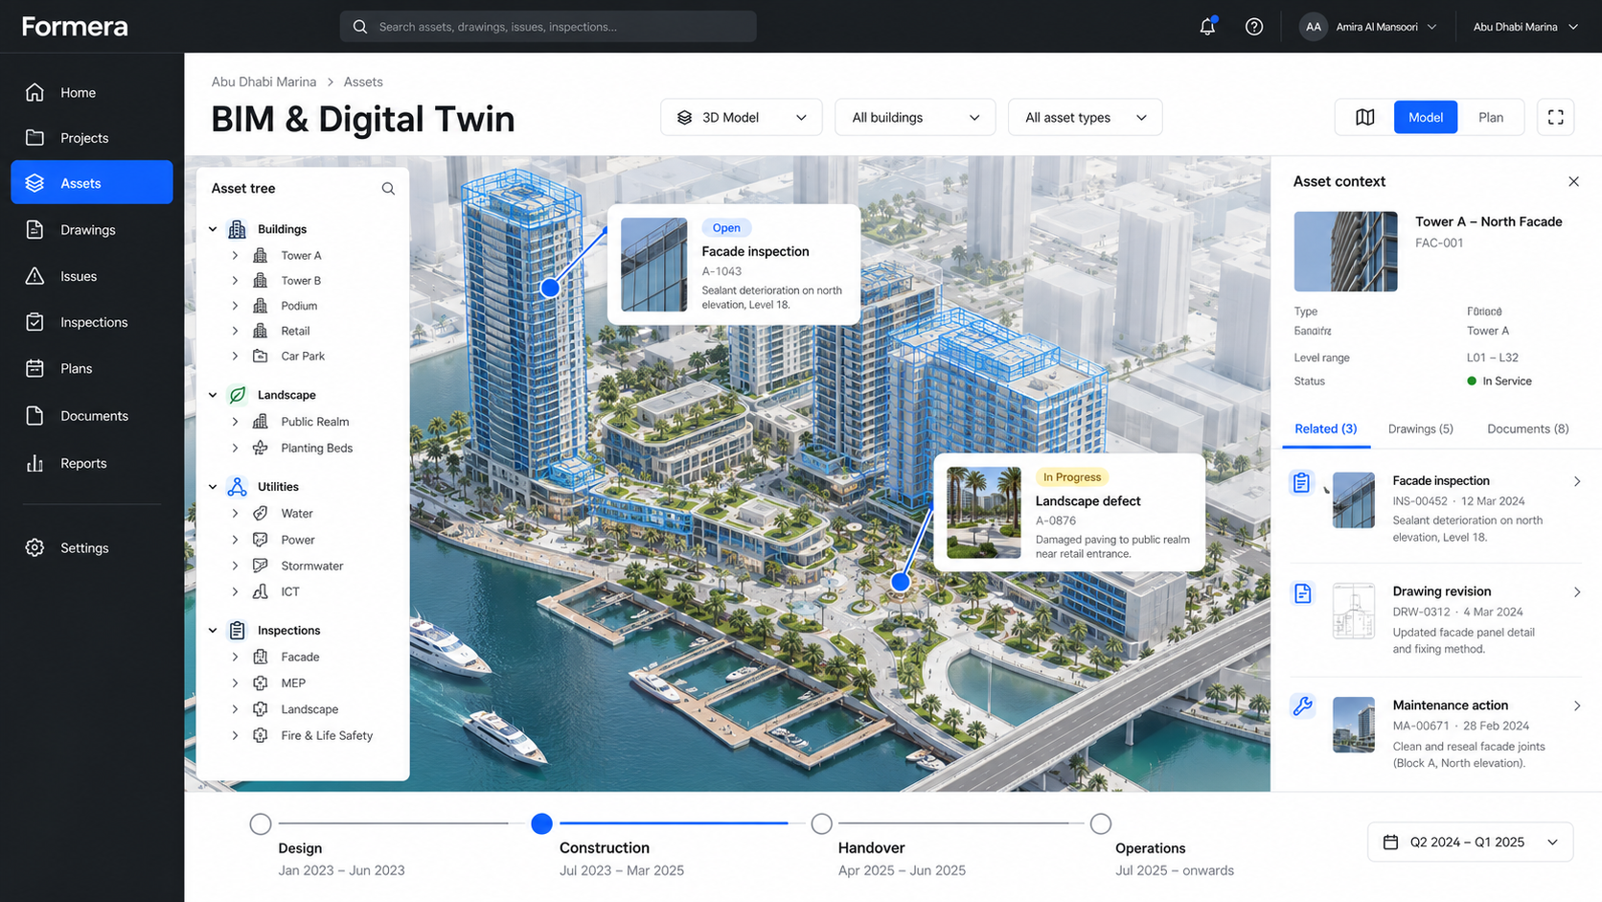1602x902 pixels.
Task: Switch to Drawings (5) tab
Action: 1420,428
